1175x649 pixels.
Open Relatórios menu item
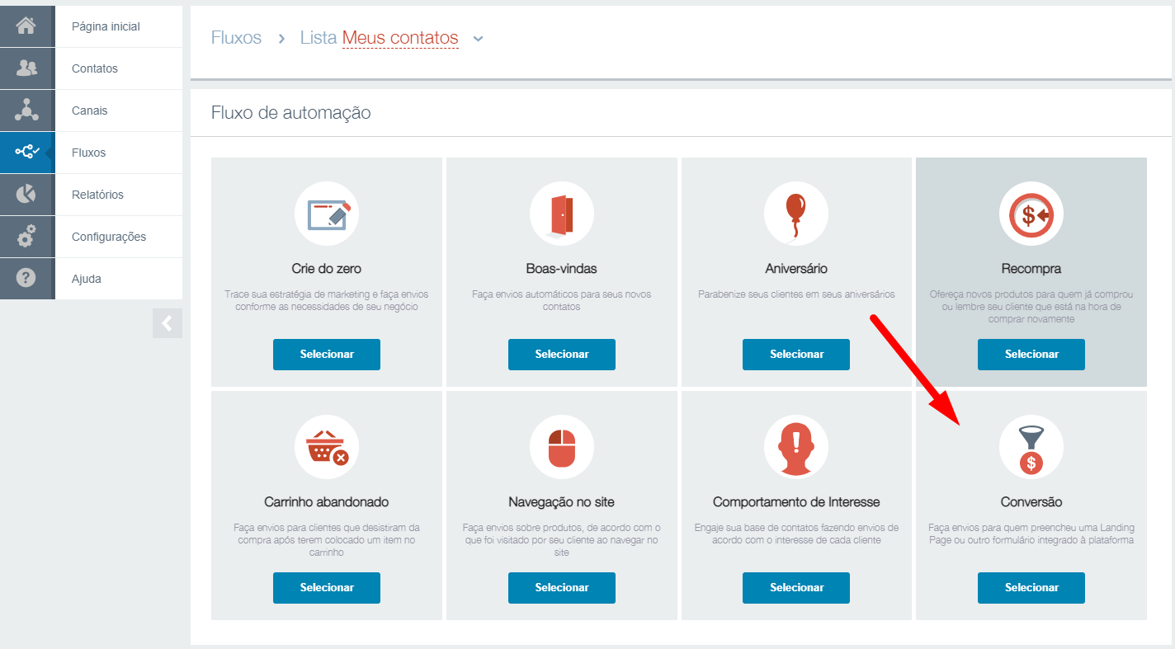tap(119, 195)
